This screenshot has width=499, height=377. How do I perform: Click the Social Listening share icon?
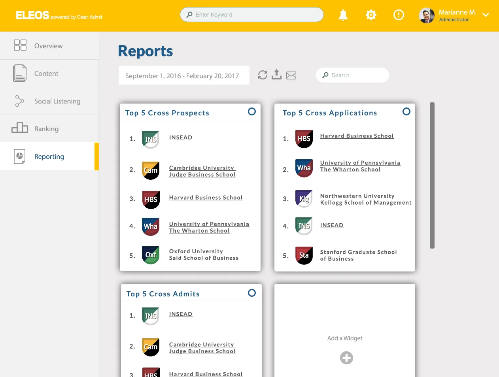(19, 101)
